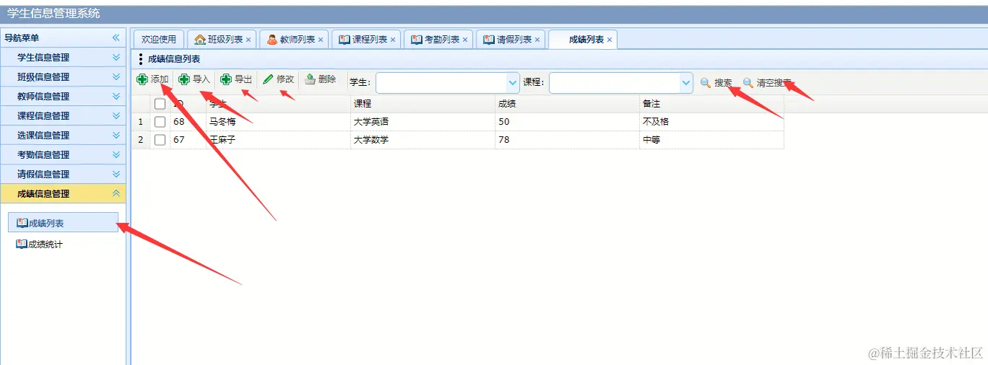Click the house icon on 班级列表 tab
This screenshot has height=365, width=988.
tap(200, 40)
